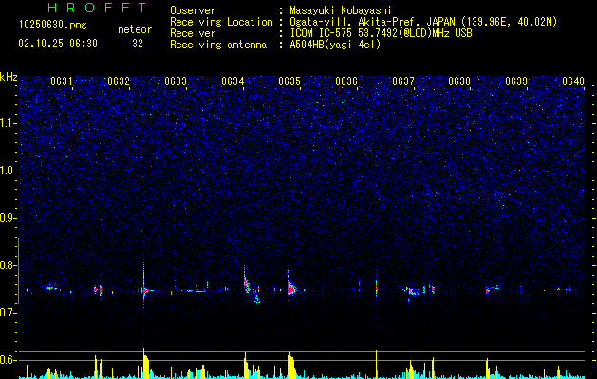Click the 1.0 kHz axis label
597x379 pixels.
(9, 171)
